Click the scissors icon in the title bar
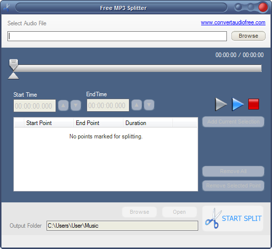Image resolution: width=272 pixels, height=249 pixels. click(x=6, y=7)
